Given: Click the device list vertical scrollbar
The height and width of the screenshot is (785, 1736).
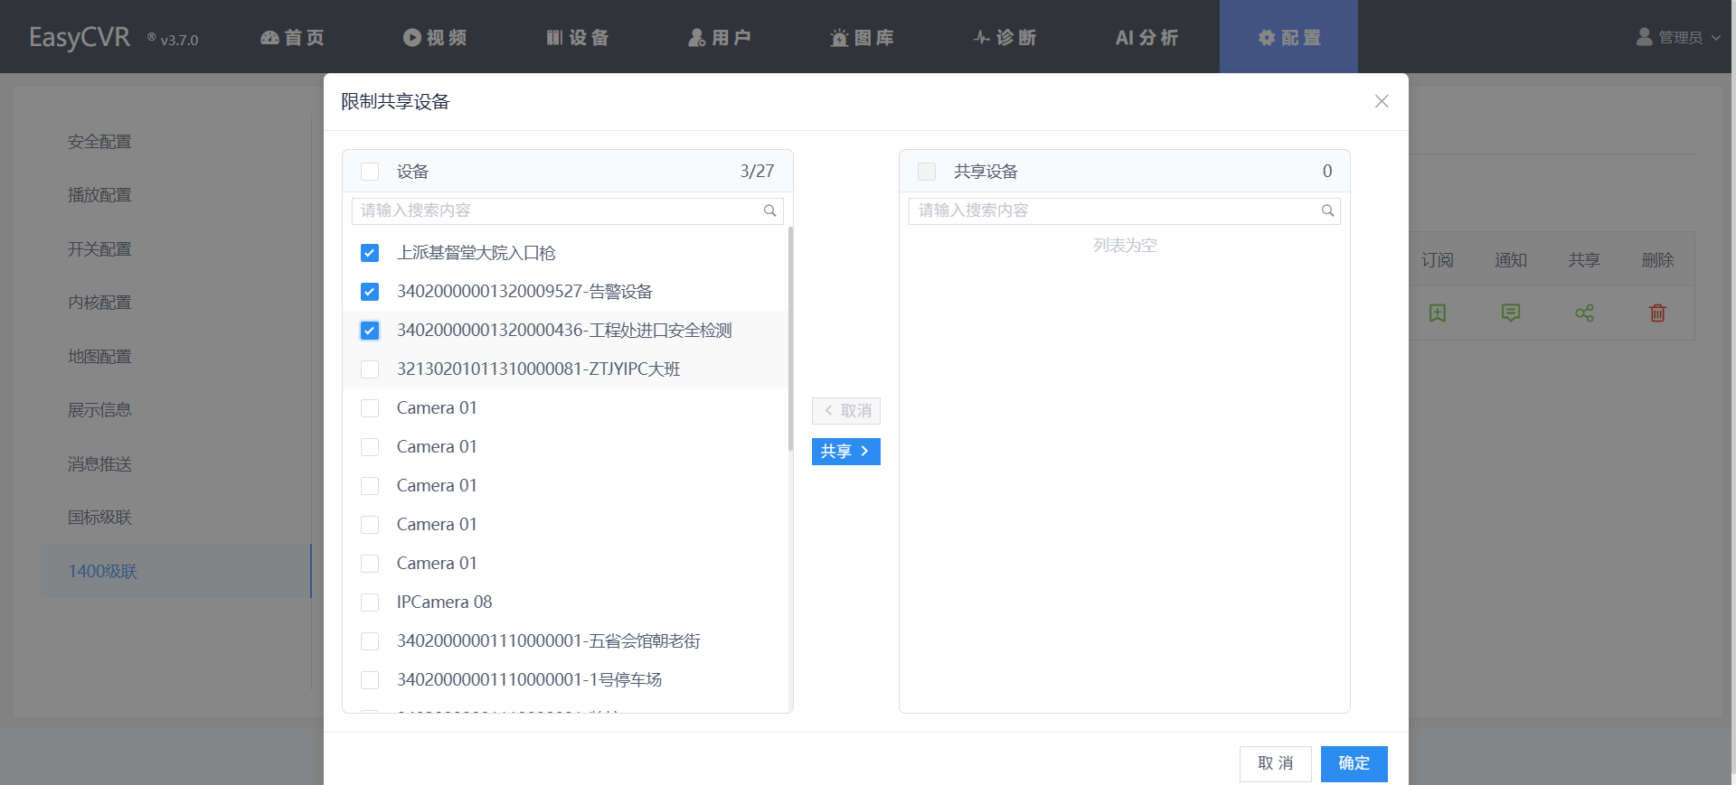Looking at the screenshot, I should click(791, 339).
